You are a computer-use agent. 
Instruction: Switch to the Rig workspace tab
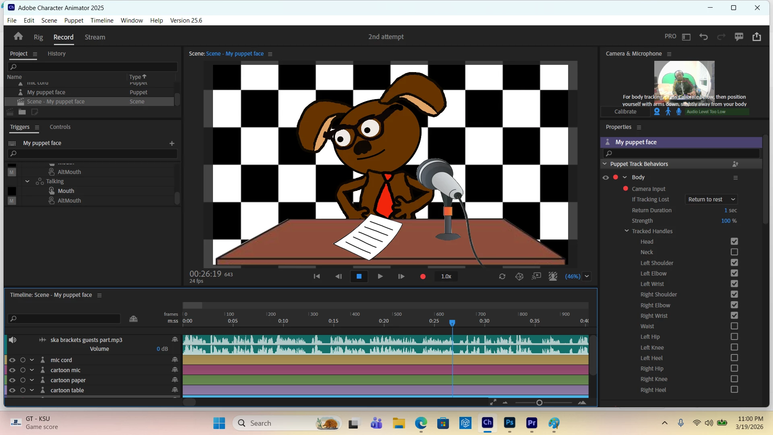pyautogui.click(x=38, y=37)
